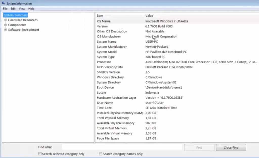This screenshot has width=259, height=158.
Task: Click the value Hewlett-Packard F.24, 02/09/2009
Action: point(169,67)
